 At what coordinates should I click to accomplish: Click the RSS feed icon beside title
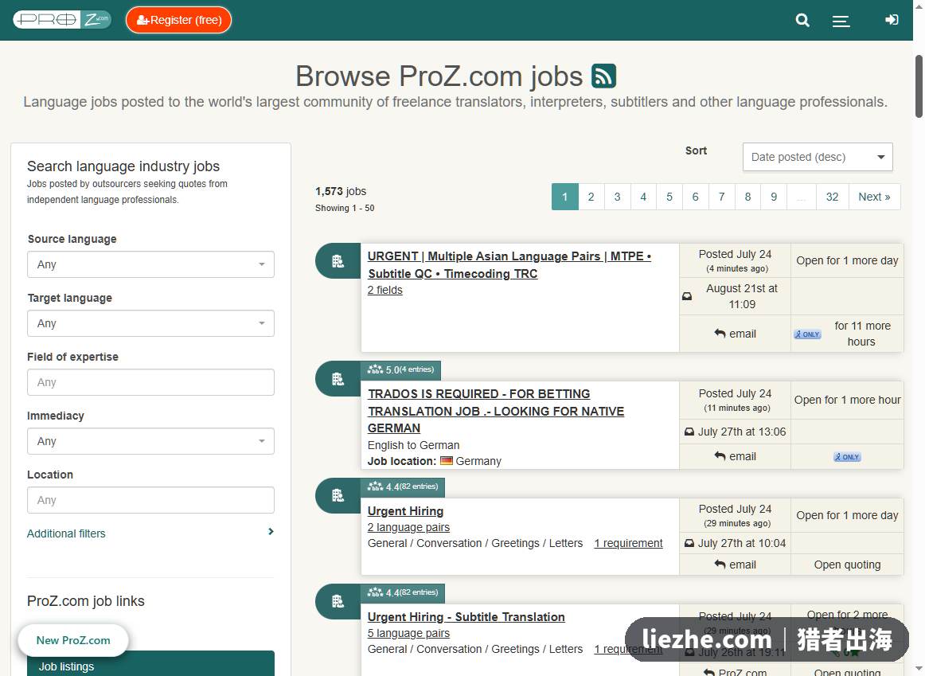pos(603,76)
